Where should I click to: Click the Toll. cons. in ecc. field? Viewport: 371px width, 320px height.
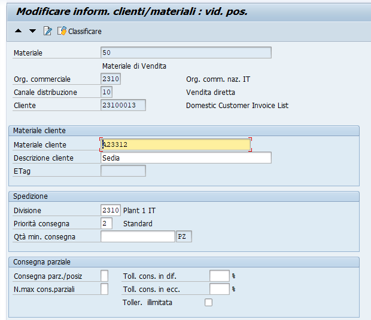pos(220,289)
